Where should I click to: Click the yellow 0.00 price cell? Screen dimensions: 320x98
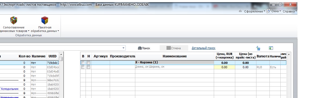click(x=224, y=67)
